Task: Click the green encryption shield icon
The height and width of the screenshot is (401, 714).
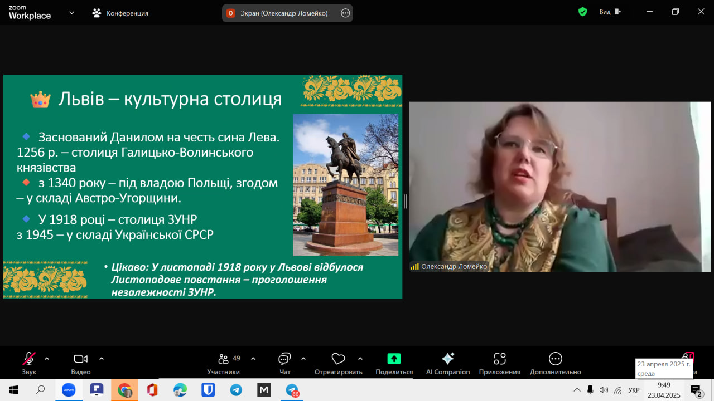Action: pos(583,12)
